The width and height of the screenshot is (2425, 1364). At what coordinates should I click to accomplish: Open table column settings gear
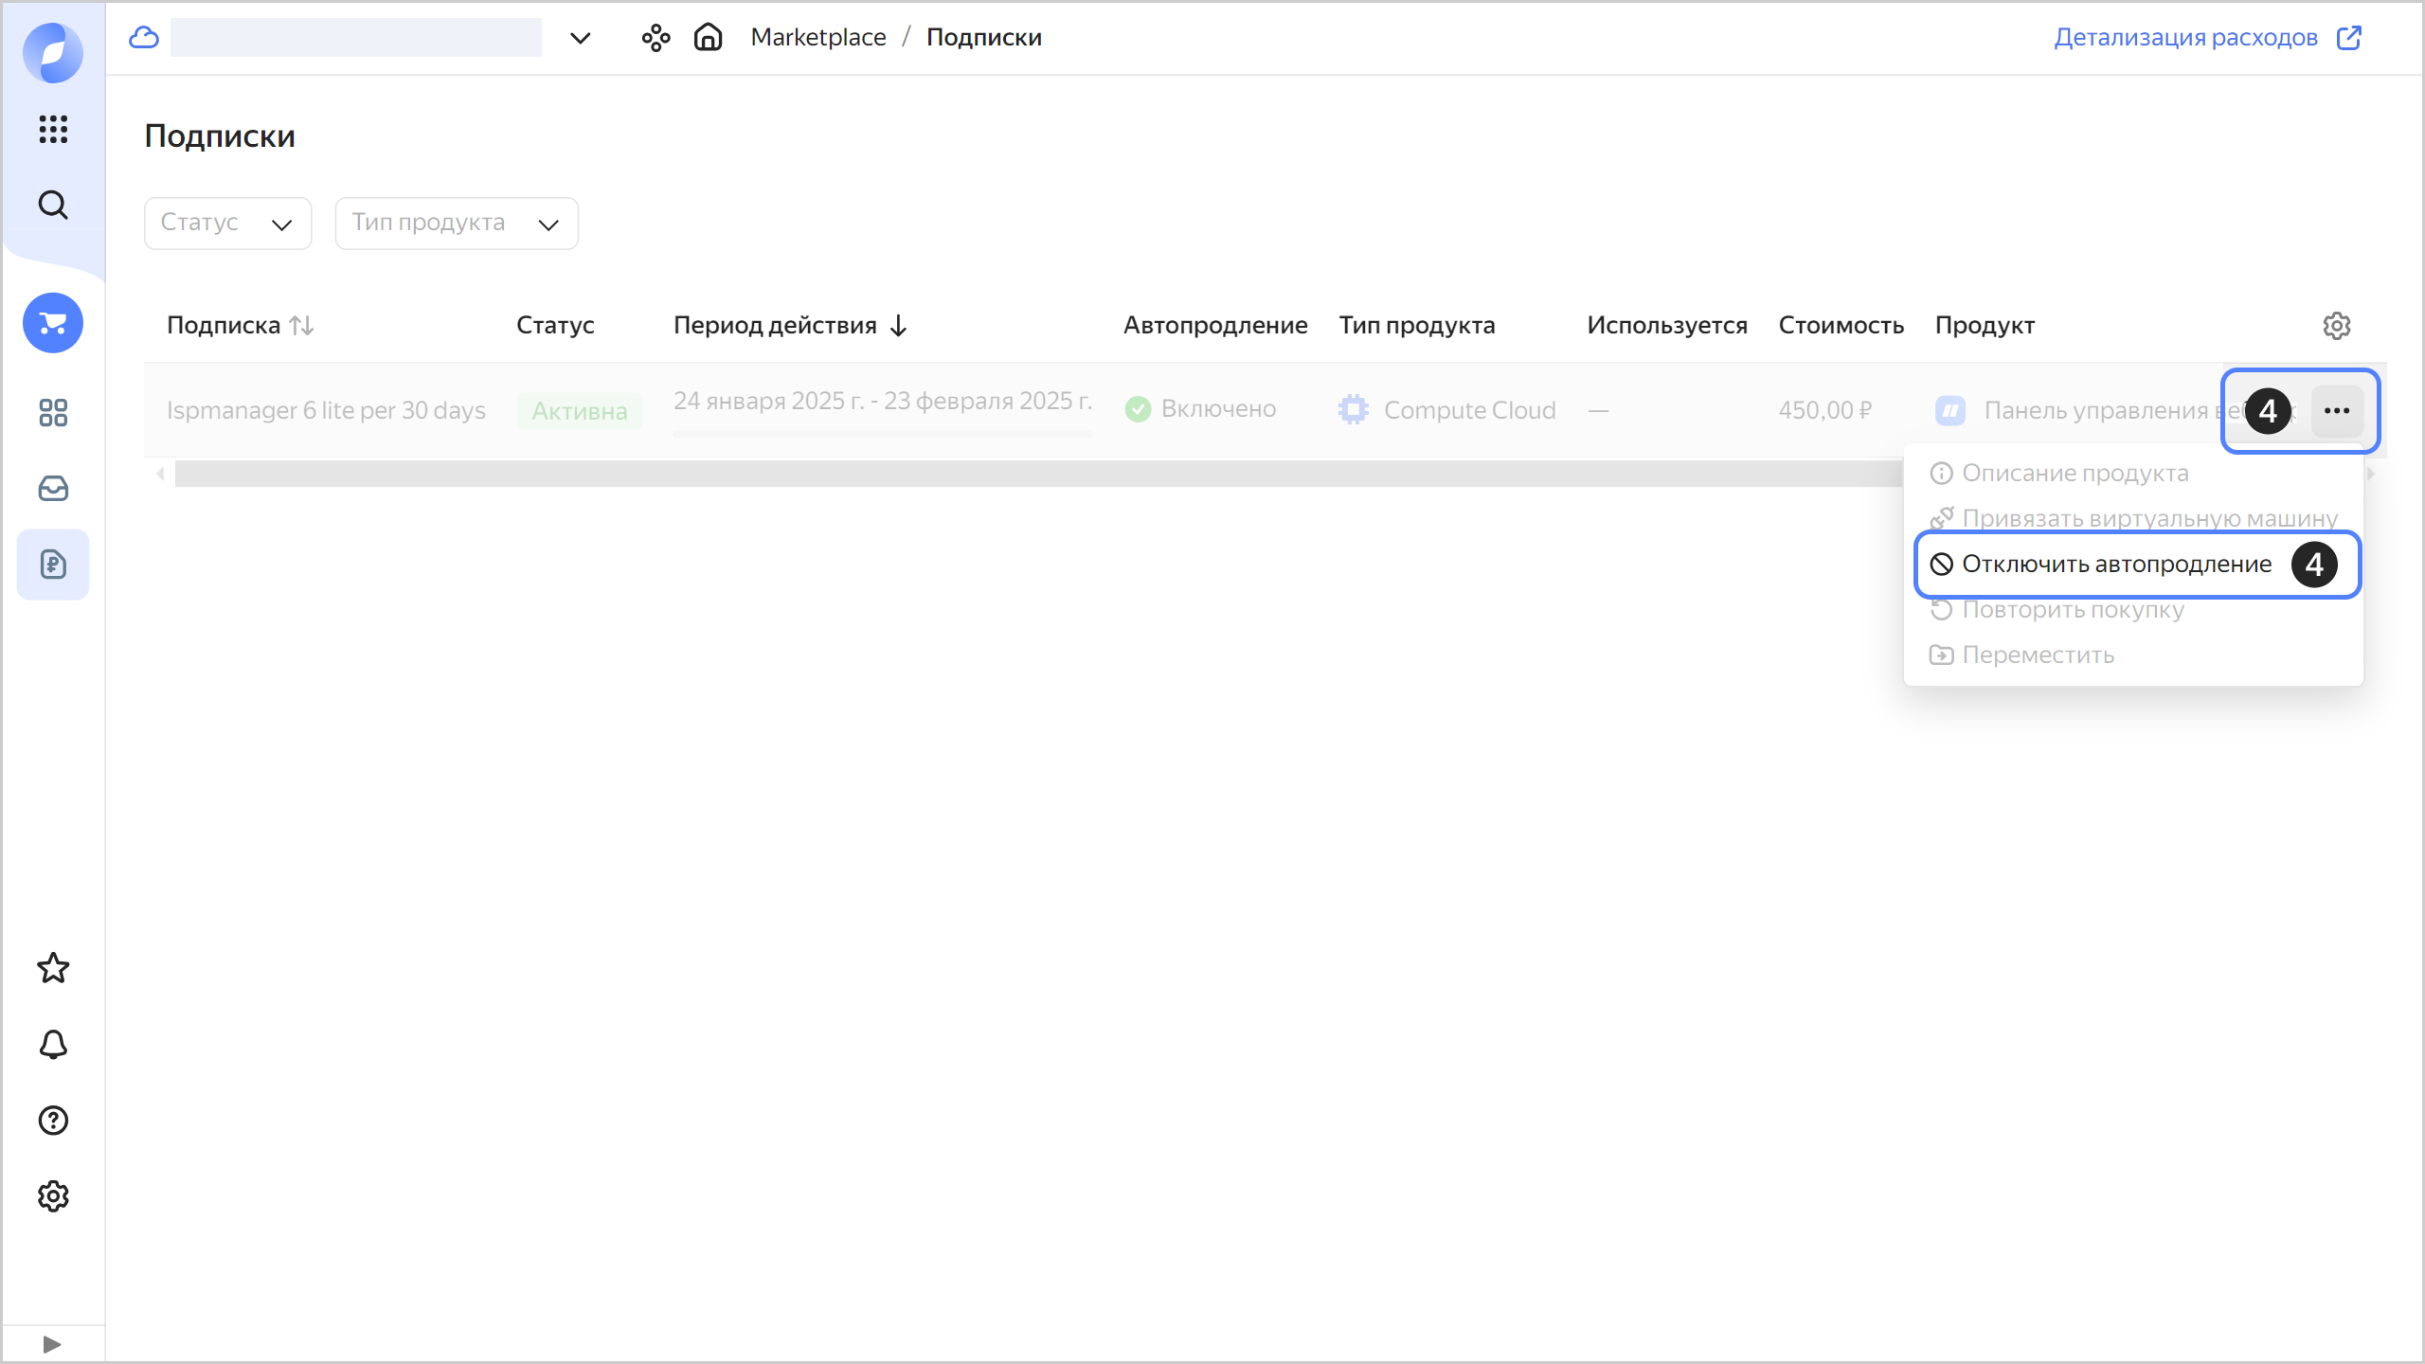pyautogui.click(x=2337, y=326)
